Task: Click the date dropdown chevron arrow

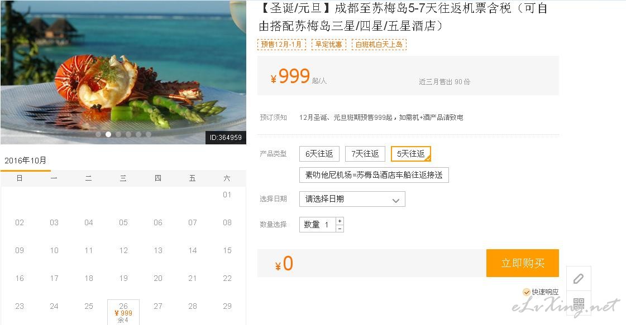Action: click(395, 200)
